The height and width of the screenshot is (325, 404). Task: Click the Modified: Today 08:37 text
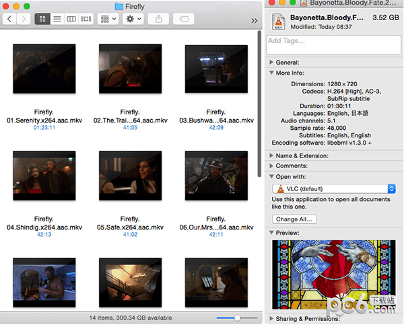(x=321, y=27)
